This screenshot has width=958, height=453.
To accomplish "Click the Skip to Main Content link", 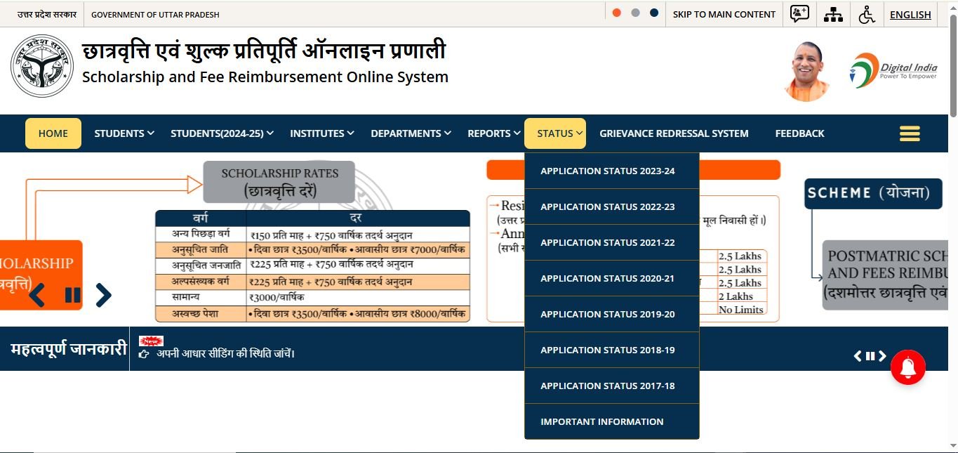I will coord(724,14).
